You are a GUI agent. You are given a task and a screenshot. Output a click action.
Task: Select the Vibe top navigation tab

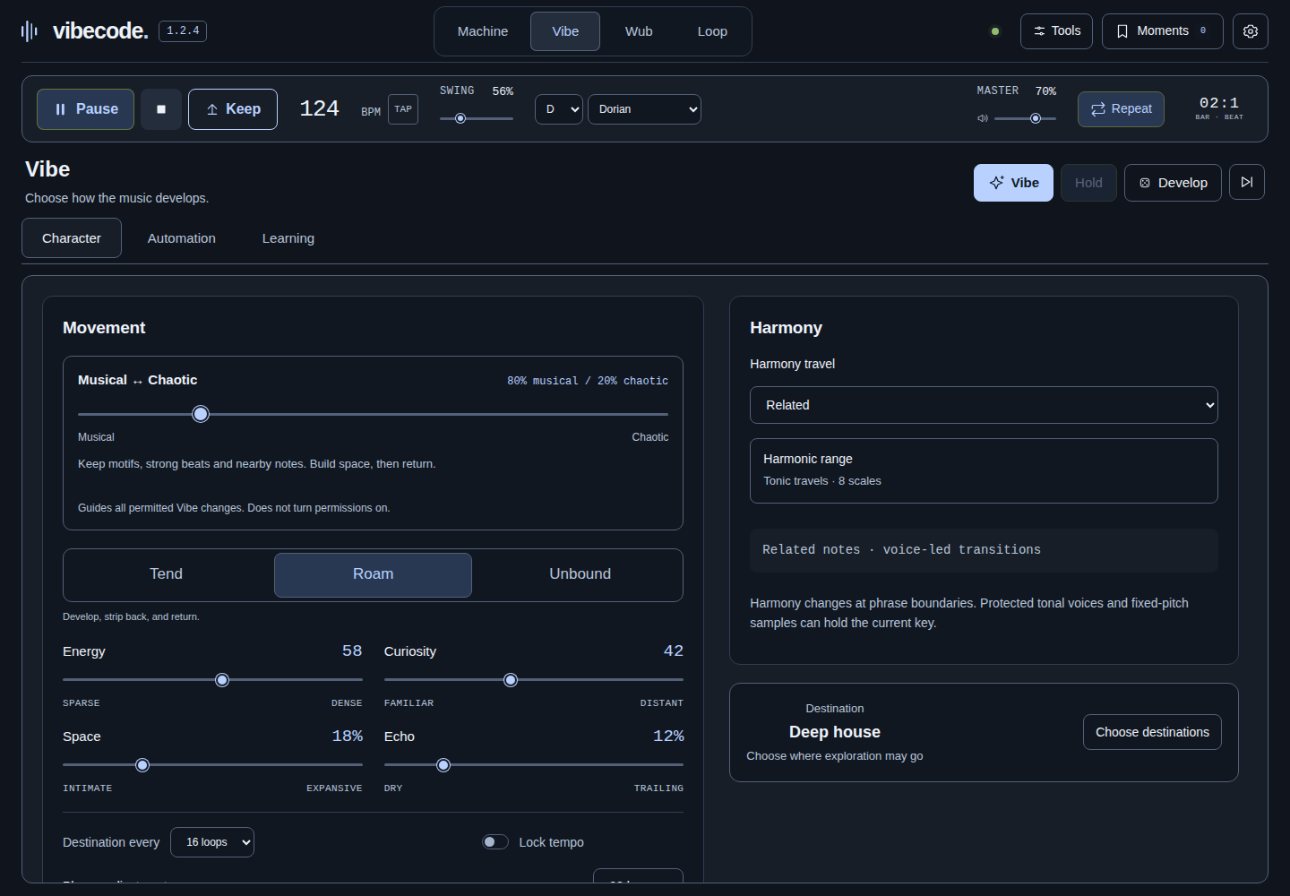(565, 31)
